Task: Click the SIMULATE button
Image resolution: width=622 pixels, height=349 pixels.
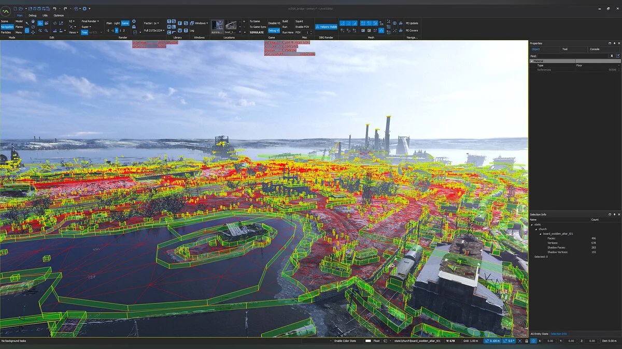Action: (x=257, y=32)
